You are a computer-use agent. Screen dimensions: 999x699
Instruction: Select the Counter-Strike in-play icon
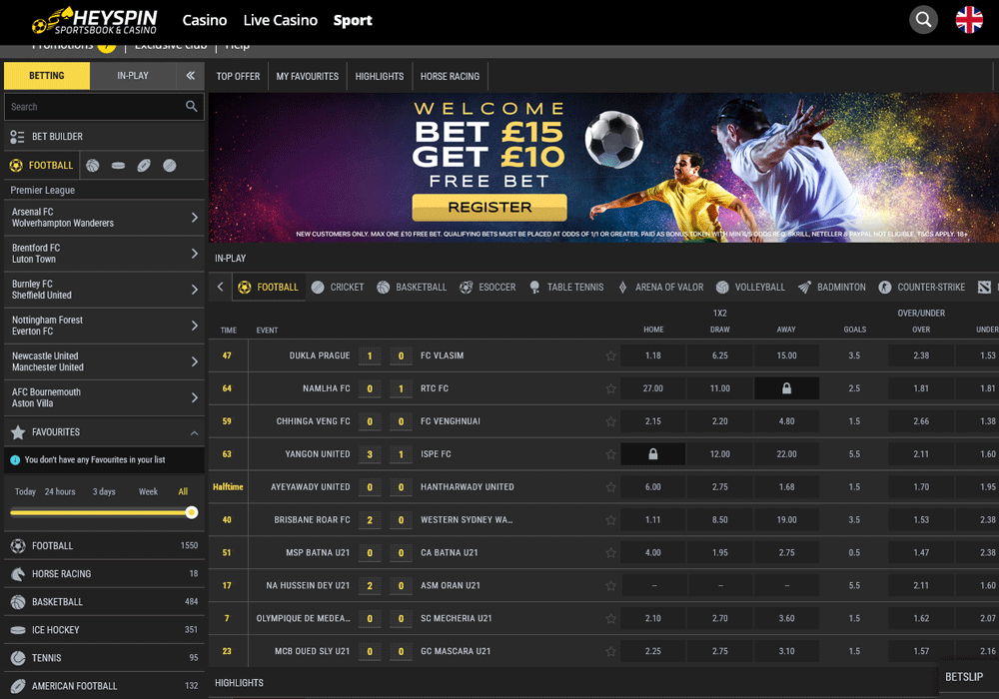884,288
